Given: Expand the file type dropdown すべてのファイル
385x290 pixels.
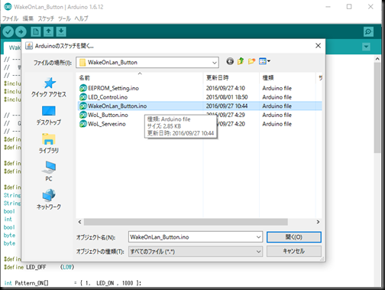Looking at the screenshot, I should (196, 252).
